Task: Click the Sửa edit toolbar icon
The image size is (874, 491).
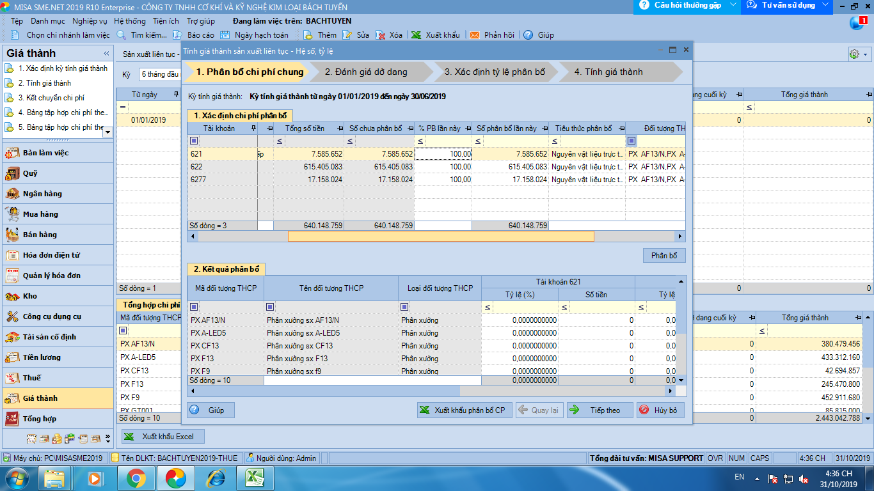Action: (x=347, y=35)
